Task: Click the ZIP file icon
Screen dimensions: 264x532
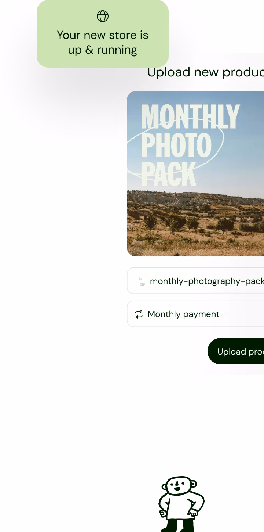Action: (140, 281)
